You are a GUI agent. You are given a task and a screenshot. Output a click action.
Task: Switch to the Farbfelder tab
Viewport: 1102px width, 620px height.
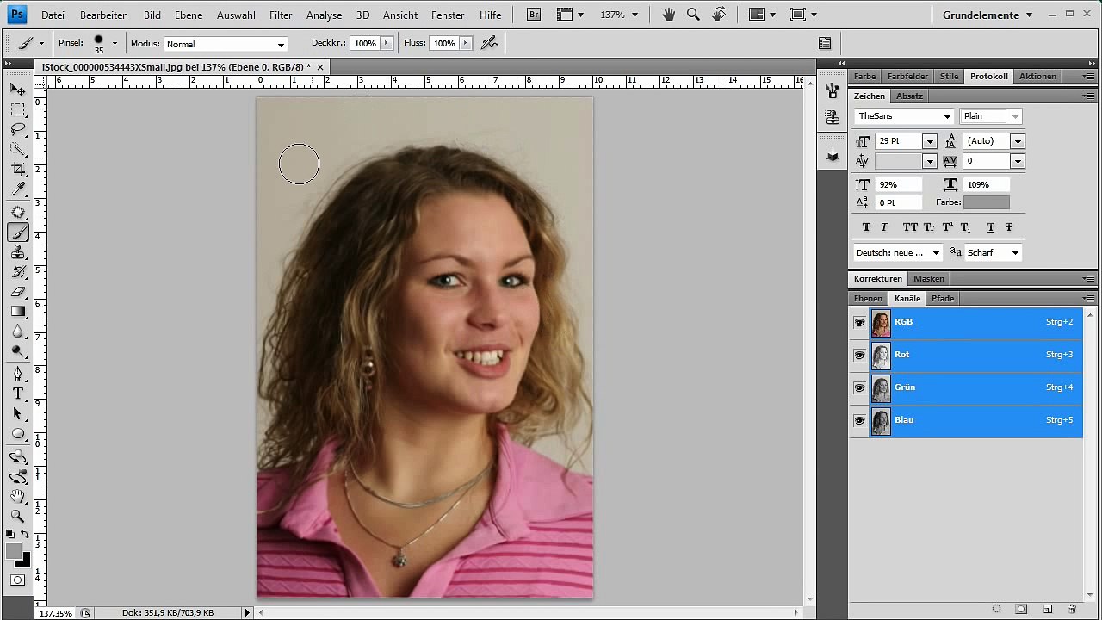pos(907,77)
